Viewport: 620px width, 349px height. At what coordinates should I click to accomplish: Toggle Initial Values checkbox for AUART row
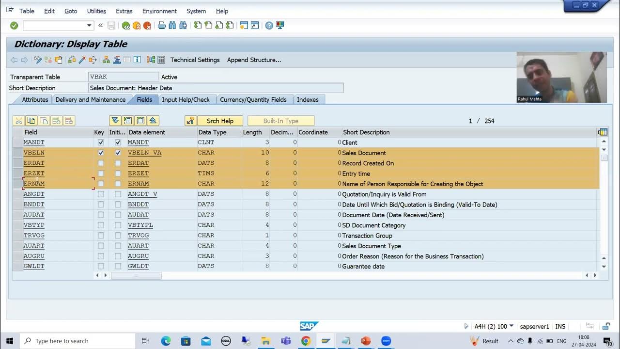pyautogui.click(x=118, y=246)
